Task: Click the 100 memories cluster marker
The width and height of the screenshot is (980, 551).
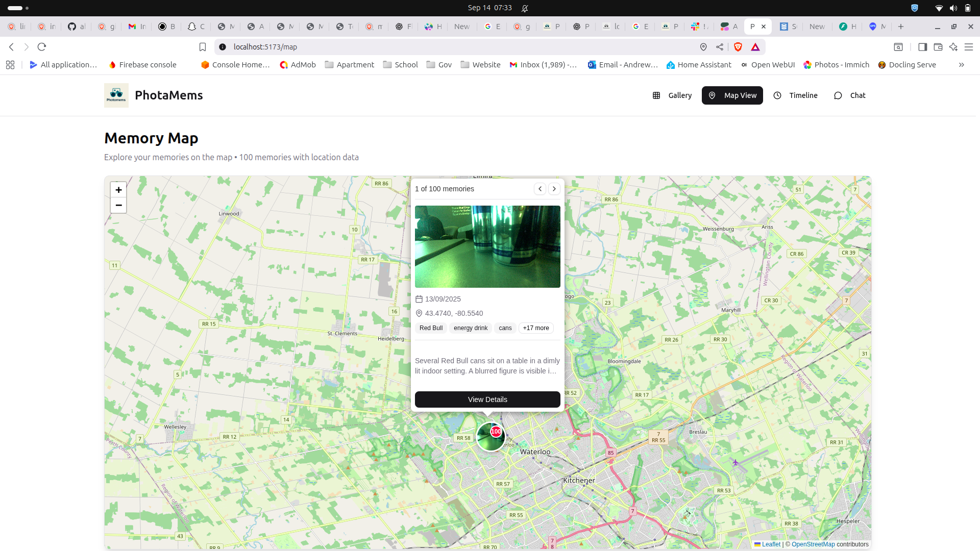Action: 491,437
